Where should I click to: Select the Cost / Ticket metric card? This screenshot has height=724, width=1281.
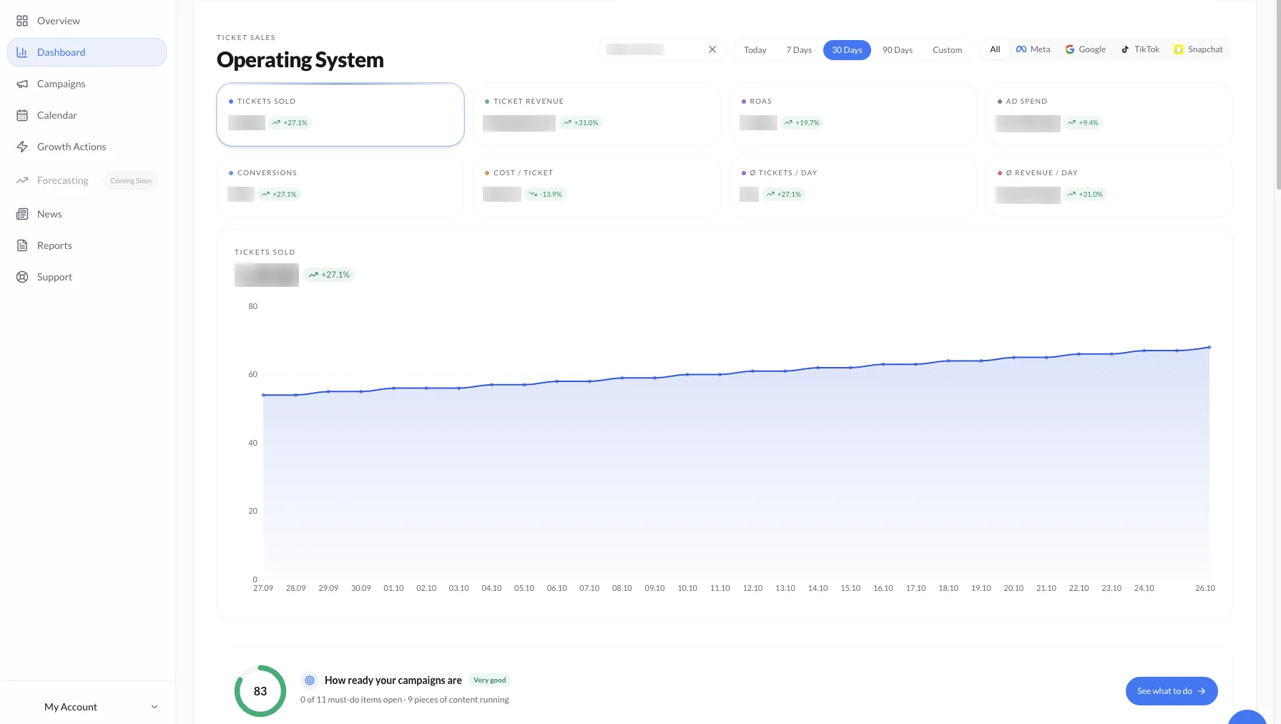coord(597,186)
